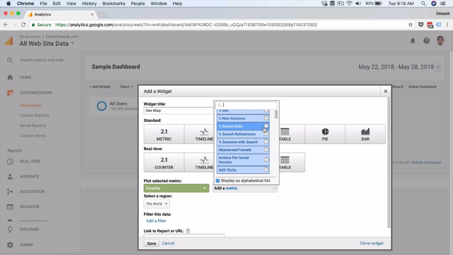
Task: Click the search icon in the sidebar
Action: click(10, 60)
